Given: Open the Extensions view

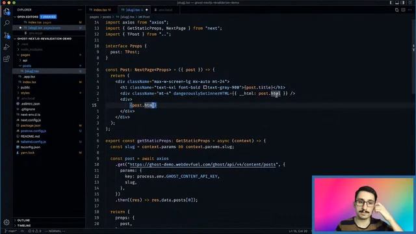Looking at the screenshot, I should click(6, 58).
